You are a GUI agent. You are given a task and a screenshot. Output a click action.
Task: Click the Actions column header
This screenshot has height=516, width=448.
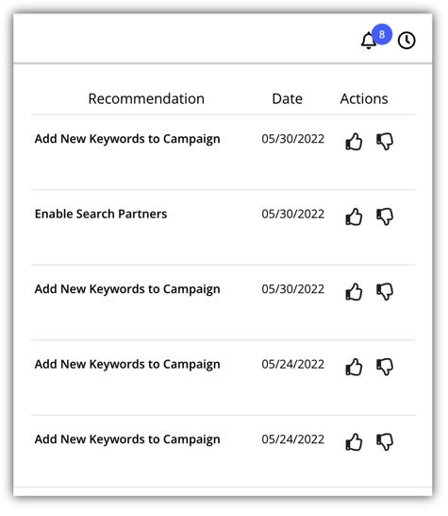[x=364, y=98]
